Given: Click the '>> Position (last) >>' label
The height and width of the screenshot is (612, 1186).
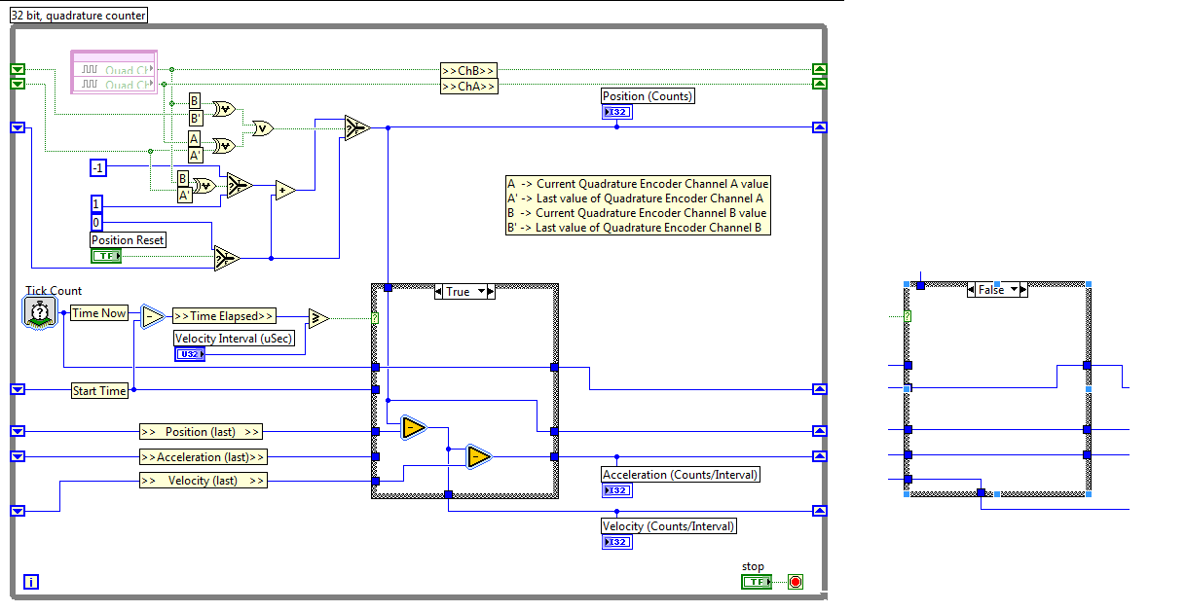Looking at the screenshot, I should click(201, 431).
